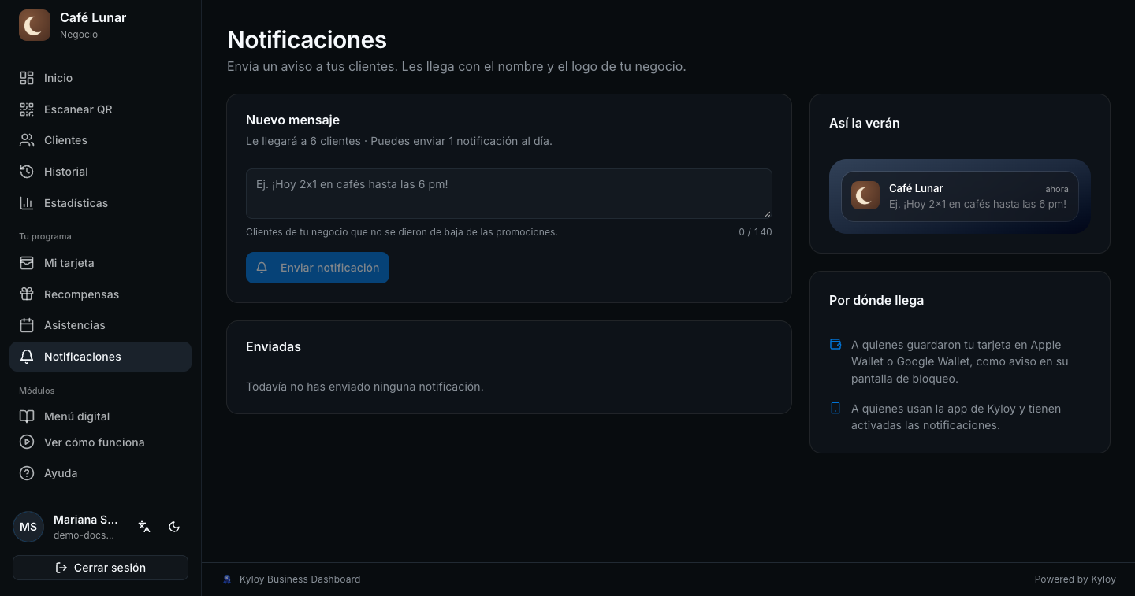1135x596 pixels.
Task: Open Ayuda via its question mark icon
Action: (x=27, y=473)
